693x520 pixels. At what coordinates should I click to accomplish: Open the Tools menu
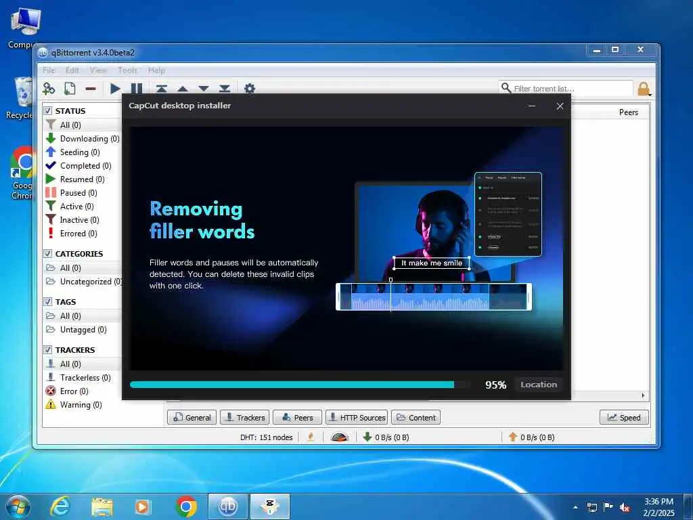click(x=128, y=70)
